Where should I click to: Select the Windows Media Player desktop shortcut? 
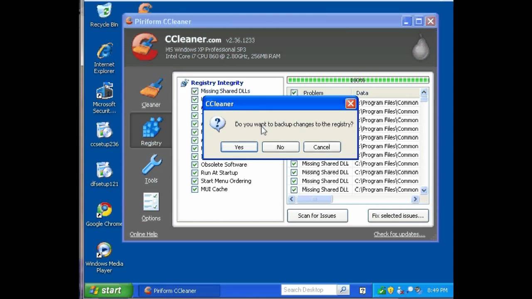(104, 257)
